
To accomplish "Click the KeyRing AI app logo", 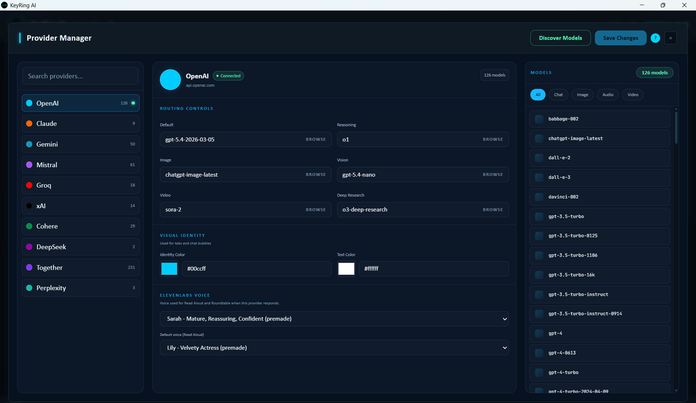I will click(5, 5).
